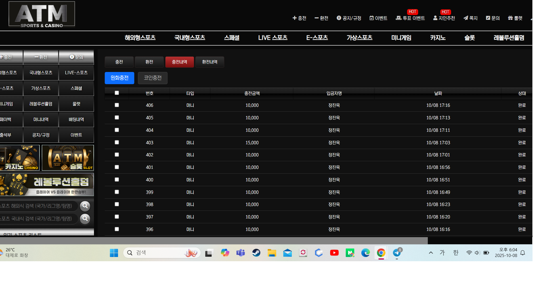The image size is (545, 306).
Task: Click the overseas sports search input field
Action: coord(37,206)
